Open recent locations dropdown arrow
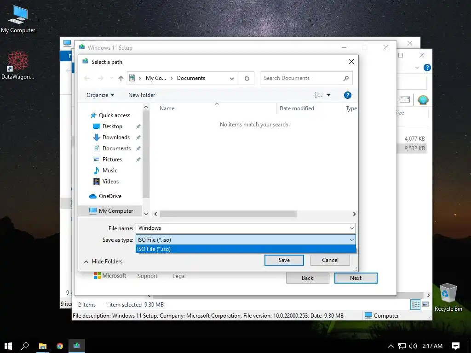 coord(111,78)
